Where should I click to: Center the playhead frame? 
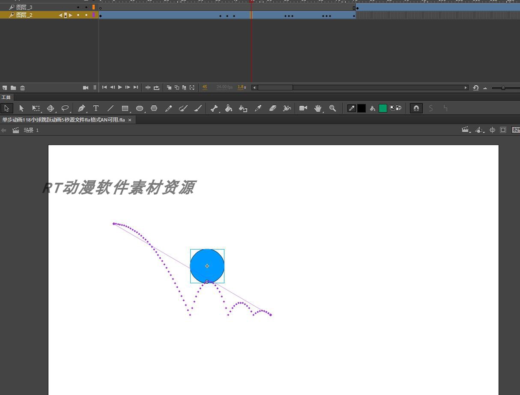(148, 87)
